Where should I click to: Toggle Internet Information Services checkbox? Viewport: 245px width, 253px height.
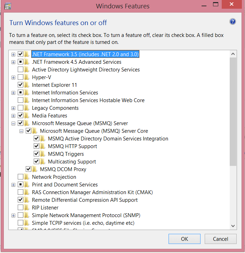coord(21,92)
